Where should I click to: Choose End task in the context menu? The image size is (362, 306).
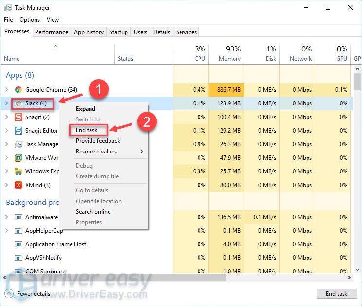87,130
